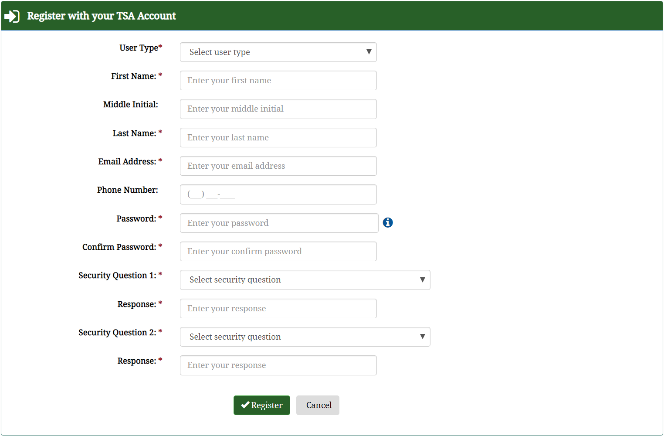Viewport: 664px width, 436px height.
Task: Focus the Password entry field
Action: (279, 223)
